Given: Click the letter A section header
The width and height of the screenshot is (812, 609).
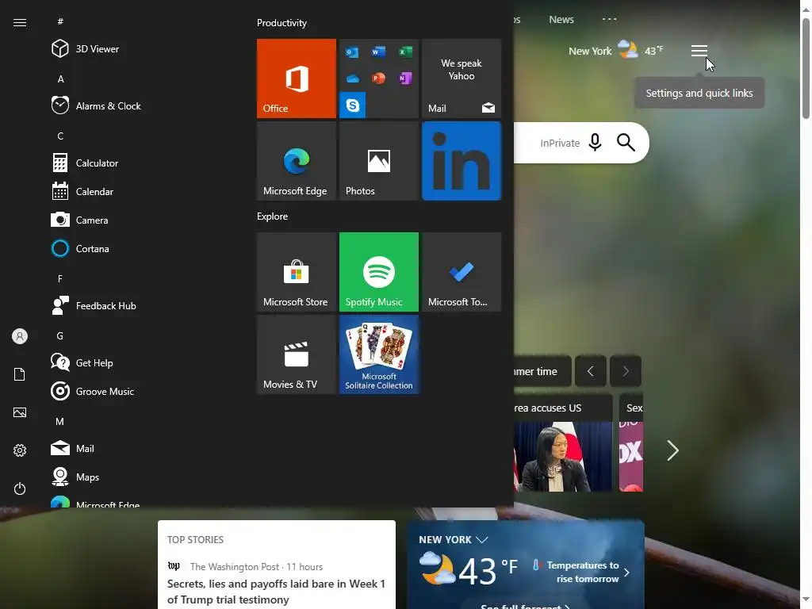Looking at the screenshot, I should [60, 79].
